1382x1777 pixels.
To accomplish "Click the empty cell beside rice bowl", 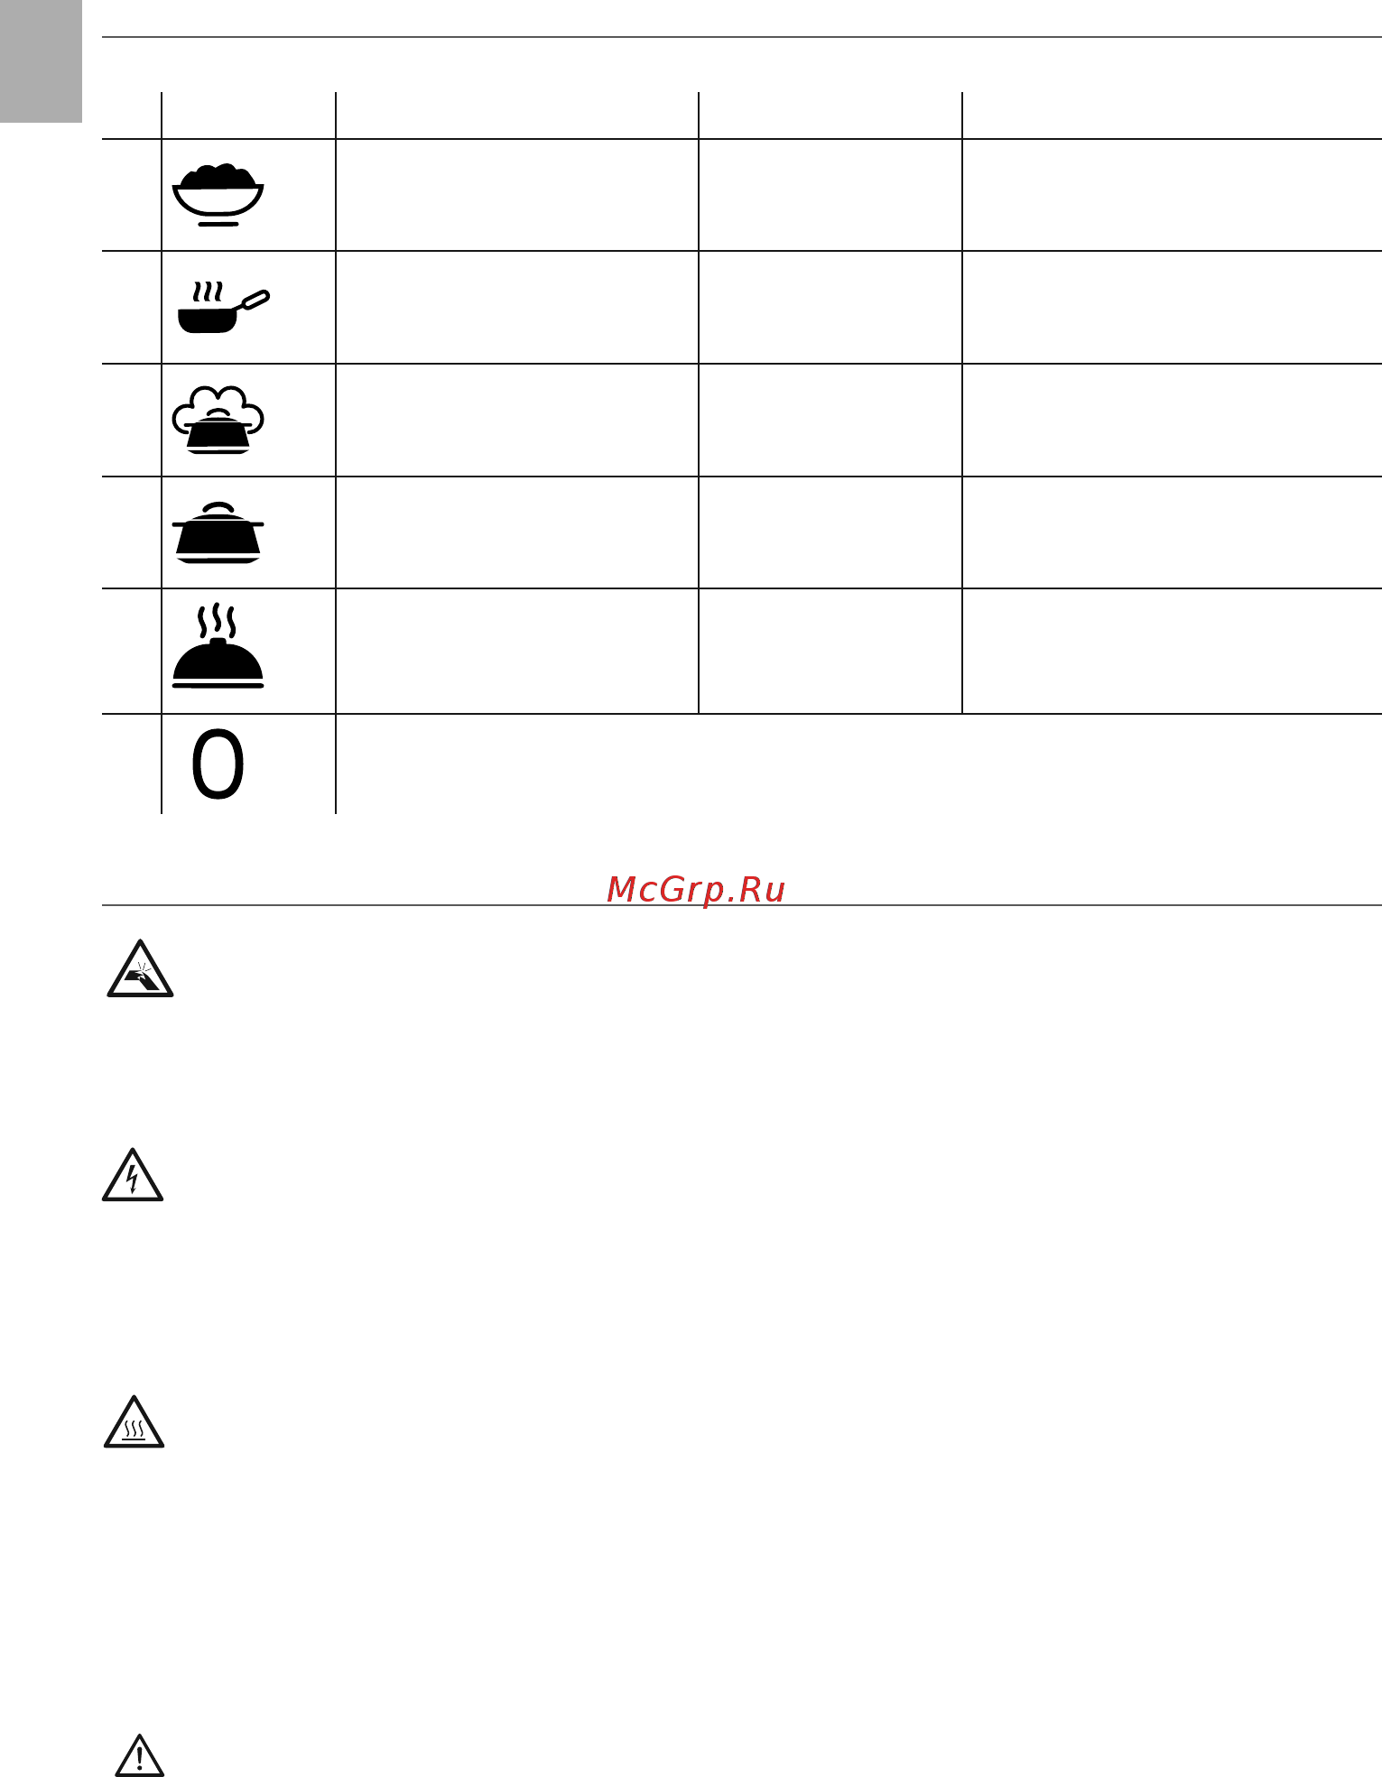I will pyautogui.click(x=517, y=195).
